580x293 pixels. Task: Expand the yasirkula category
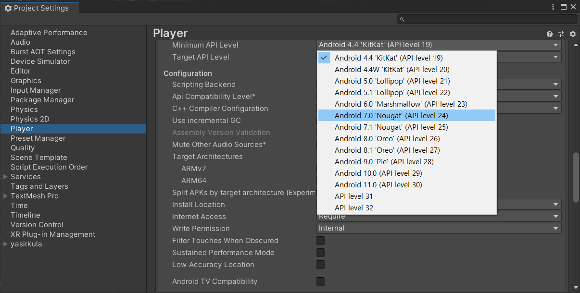pyautogui.click(x=5, y=244)
